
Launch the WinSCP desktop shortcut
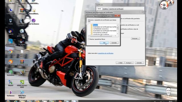click(x=11, y=83)
